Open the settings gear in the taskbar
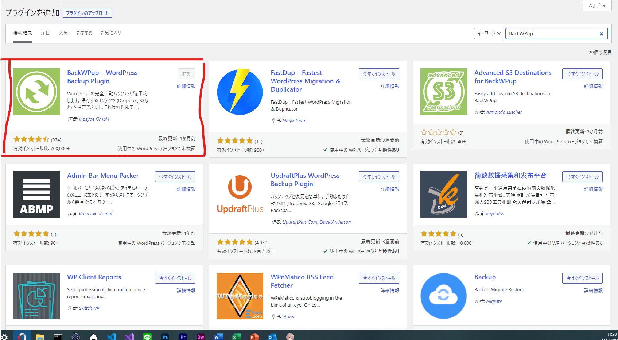 [x=4, y=337]
